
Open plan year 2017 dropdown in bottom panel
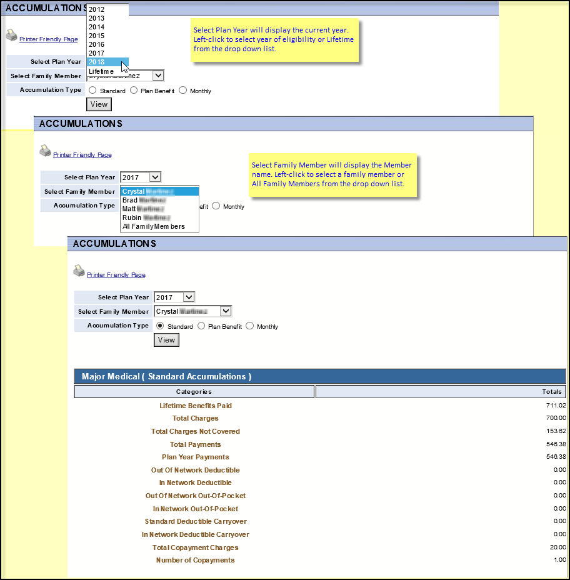click(174, 297)
